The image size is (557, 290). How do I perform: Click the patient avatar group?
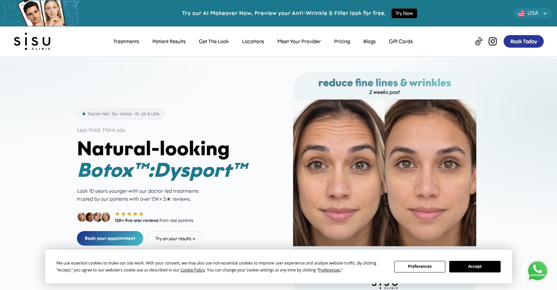[x=93, y=217]
